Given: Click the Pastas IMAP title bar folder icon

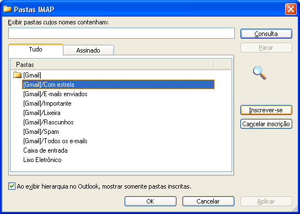Looking at the screenshot, I should point(8,9).
